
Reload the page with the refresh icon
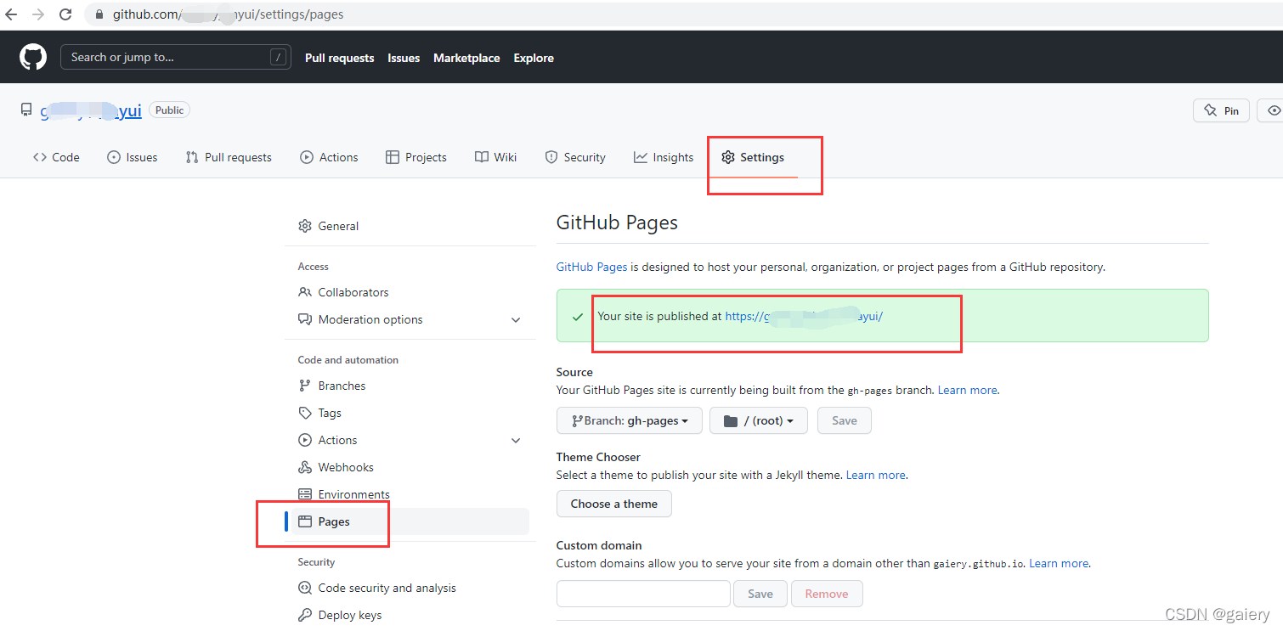pos(65,14)
